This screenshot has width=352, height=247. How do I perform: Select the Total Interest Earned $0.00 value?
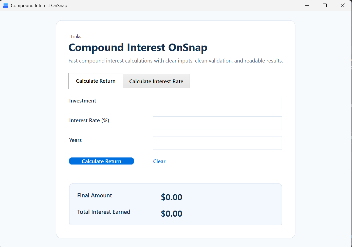coord(172,214)
